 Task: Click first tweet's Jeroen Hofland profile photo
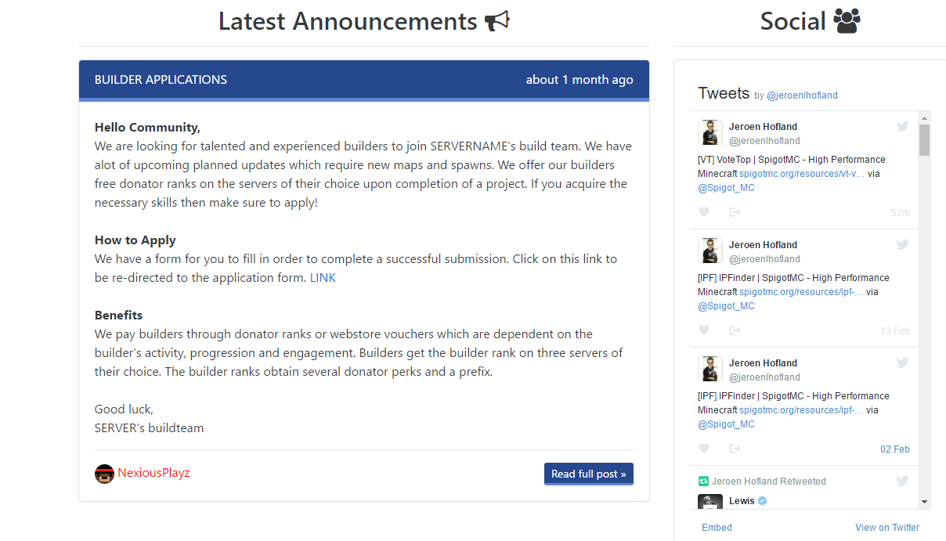coord(709,132)
